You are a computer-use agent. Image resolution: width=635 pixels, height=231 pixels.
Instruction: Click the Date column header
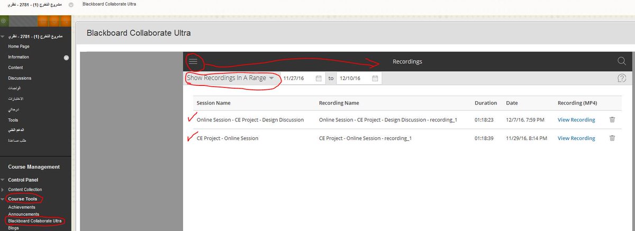512,103
